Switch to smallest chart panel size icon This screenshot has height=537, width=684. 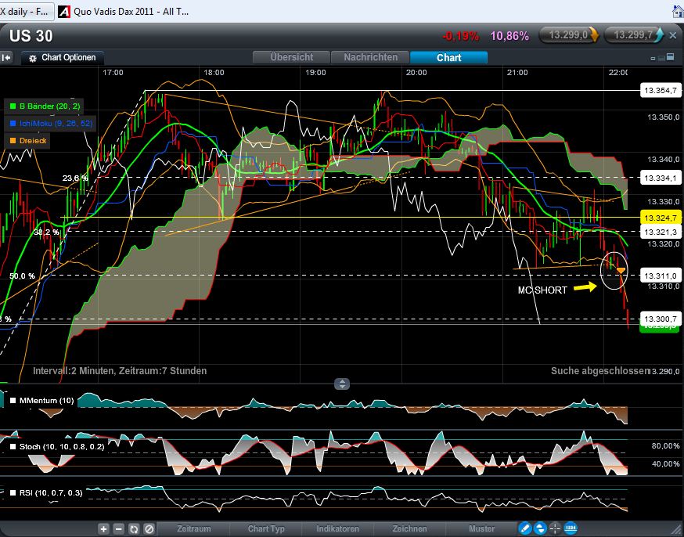click(653, 59)
